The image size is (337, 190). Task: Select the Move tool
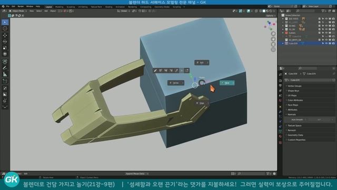[x=5, y=35]
